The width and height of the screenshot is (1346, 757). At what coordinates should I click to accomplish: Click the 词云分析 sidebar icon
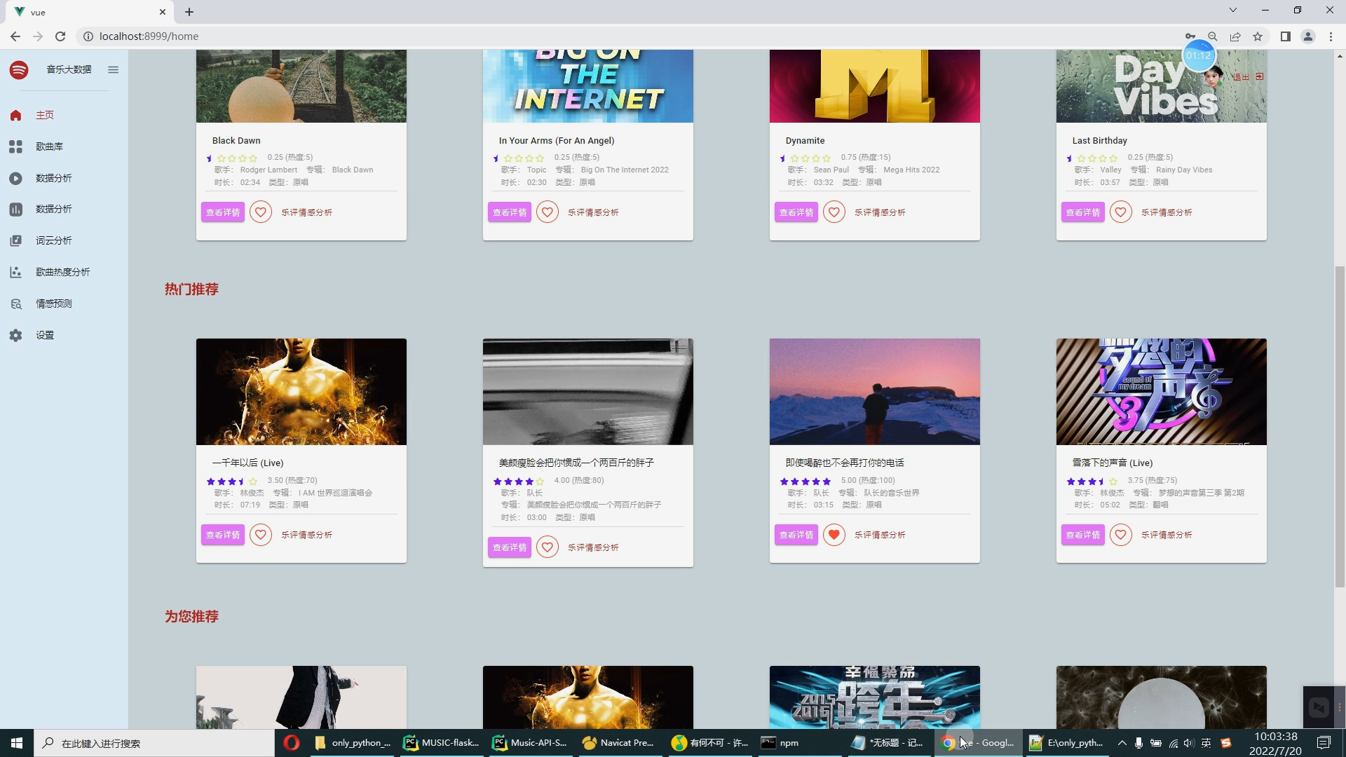pos(15,240)
